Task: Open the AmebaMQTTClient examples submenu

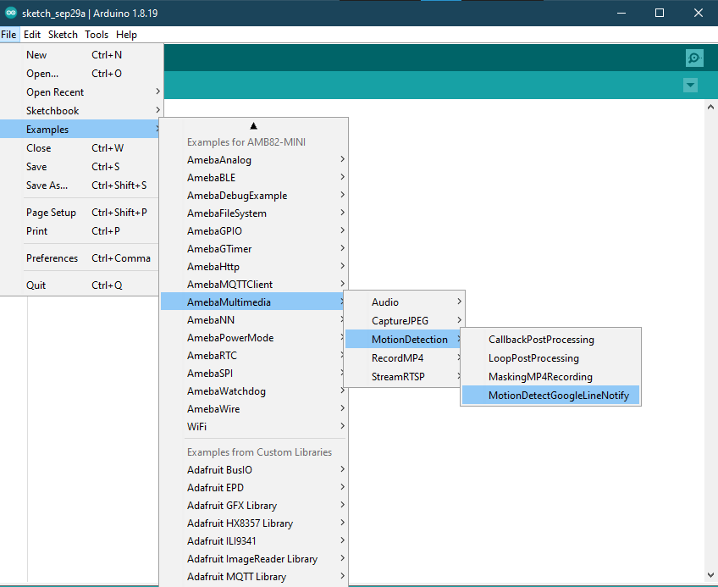Action: (x=254, y=284)
